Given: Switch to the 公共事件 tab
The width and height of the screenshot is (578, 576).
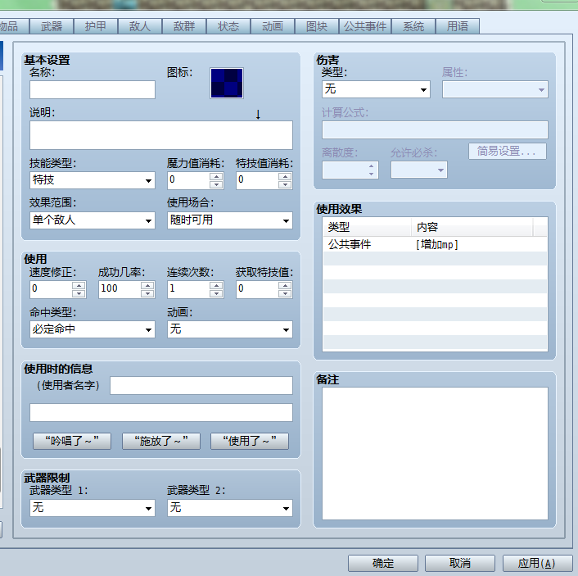Looking at the screenshot, I should 365,26.
